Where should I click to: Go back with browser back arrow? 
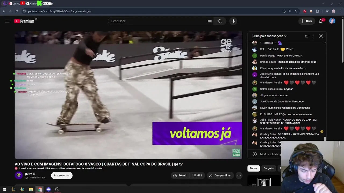coord(4,11)
